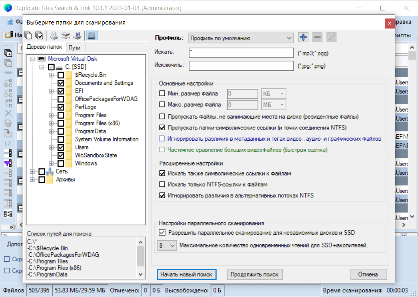
Task: Click up arrow of main window results scrollbar
Action: pos(412,47)
